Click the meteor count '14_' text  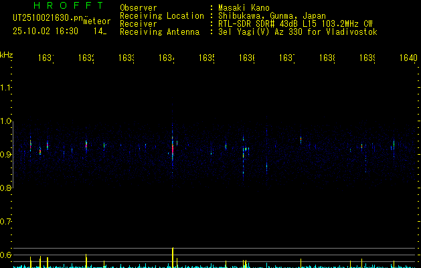(x=100, y=31)
